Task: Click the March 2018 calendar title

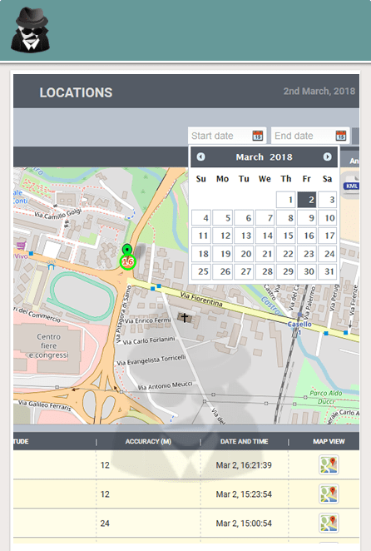Action: point(265,157)
